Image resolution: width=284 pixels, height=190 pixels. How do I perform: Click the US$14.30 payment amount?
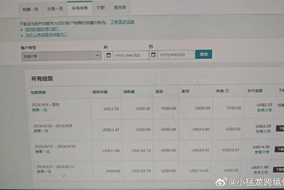[261, 147]
